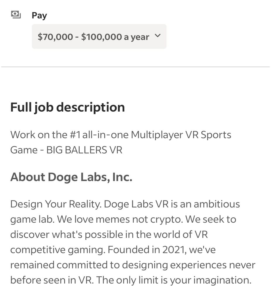This screenshot has height=293, width=271.
Task: Click the 'Doge Labs VR' company mention
Action: click(136, 204)
